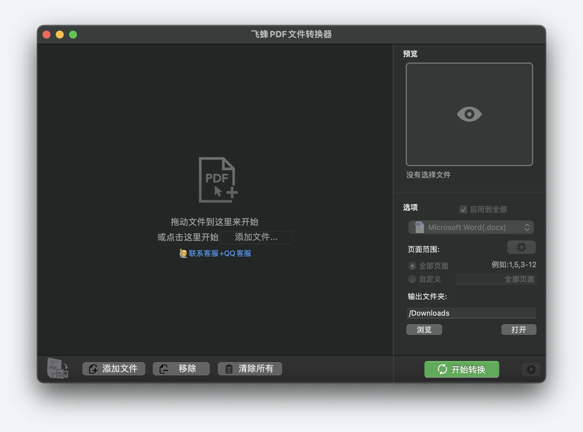Open page range gear settings
Screen dimensions: 583x432
click(521, 247)
